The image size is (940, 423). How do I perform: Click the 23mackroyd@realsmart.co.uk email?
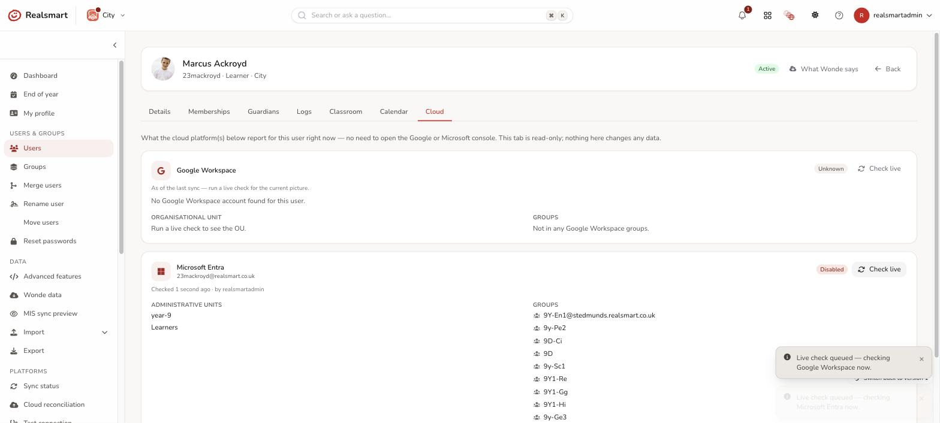pyautogui.click(x=216, y=276)
